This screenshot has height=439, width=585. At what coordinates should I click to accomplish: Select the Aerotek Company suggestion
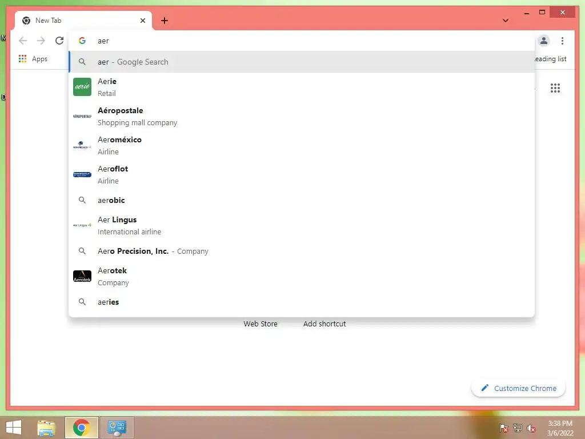[x=302, y=277]
